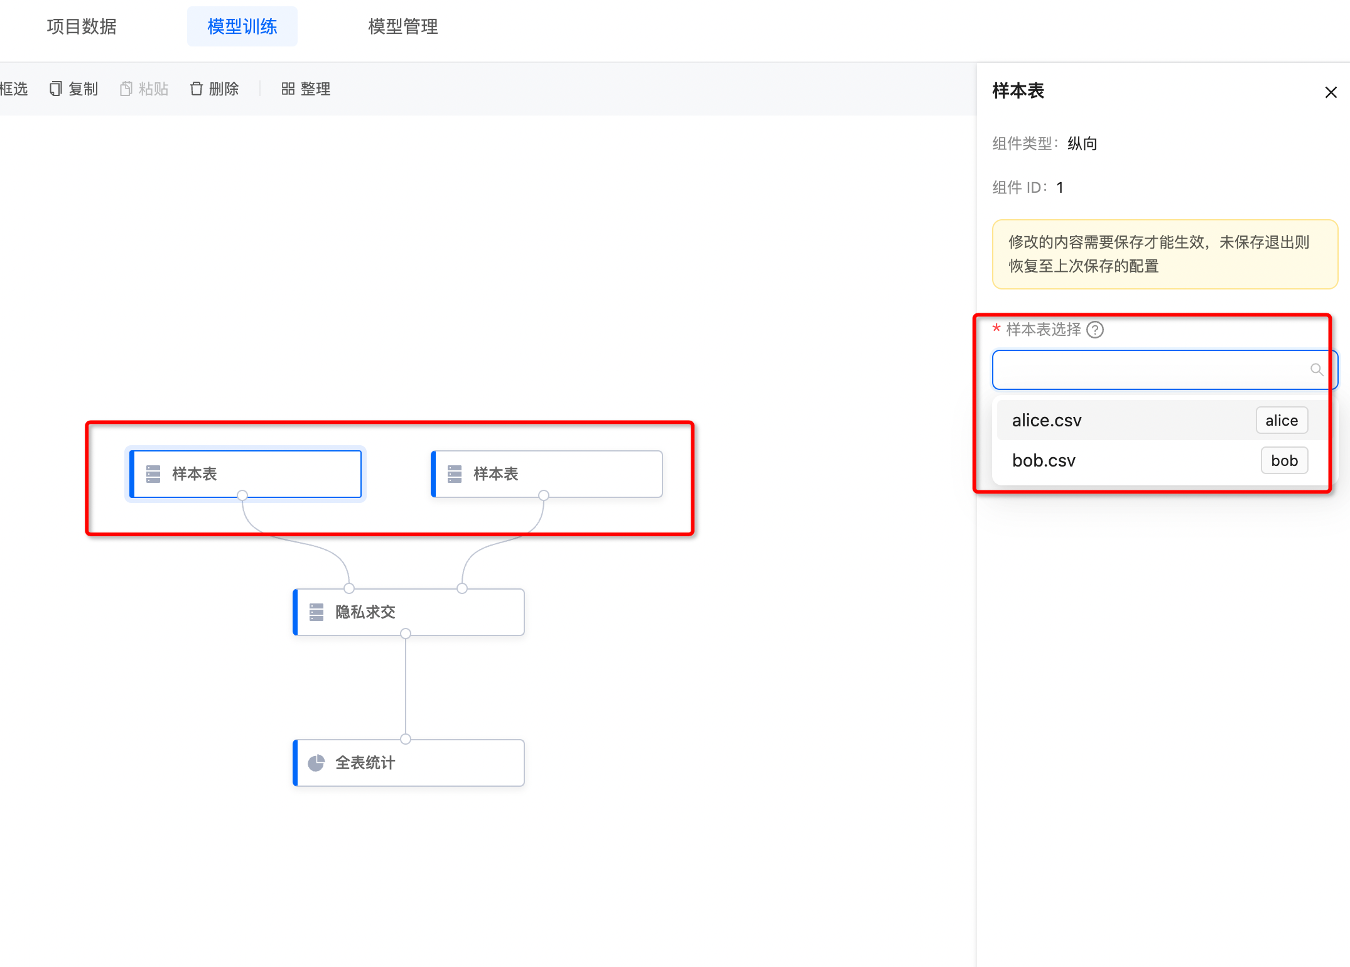Click the right input port of 隐私求交
Screen dimensions: 1350x967
click(x=462, y=588)
